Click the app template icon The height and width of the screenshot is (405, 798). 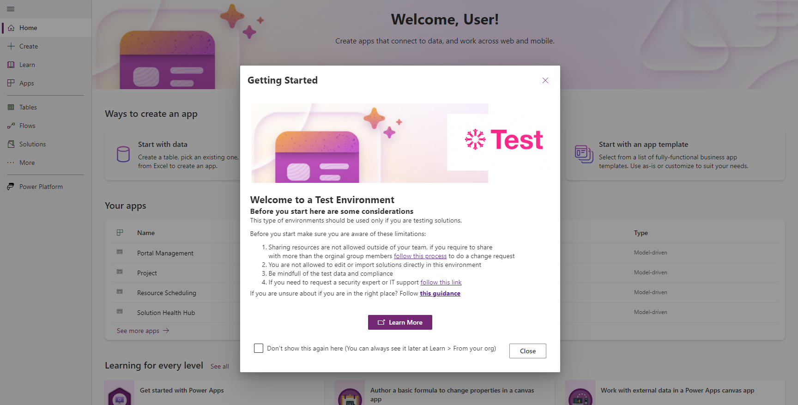tap(584, 154)
